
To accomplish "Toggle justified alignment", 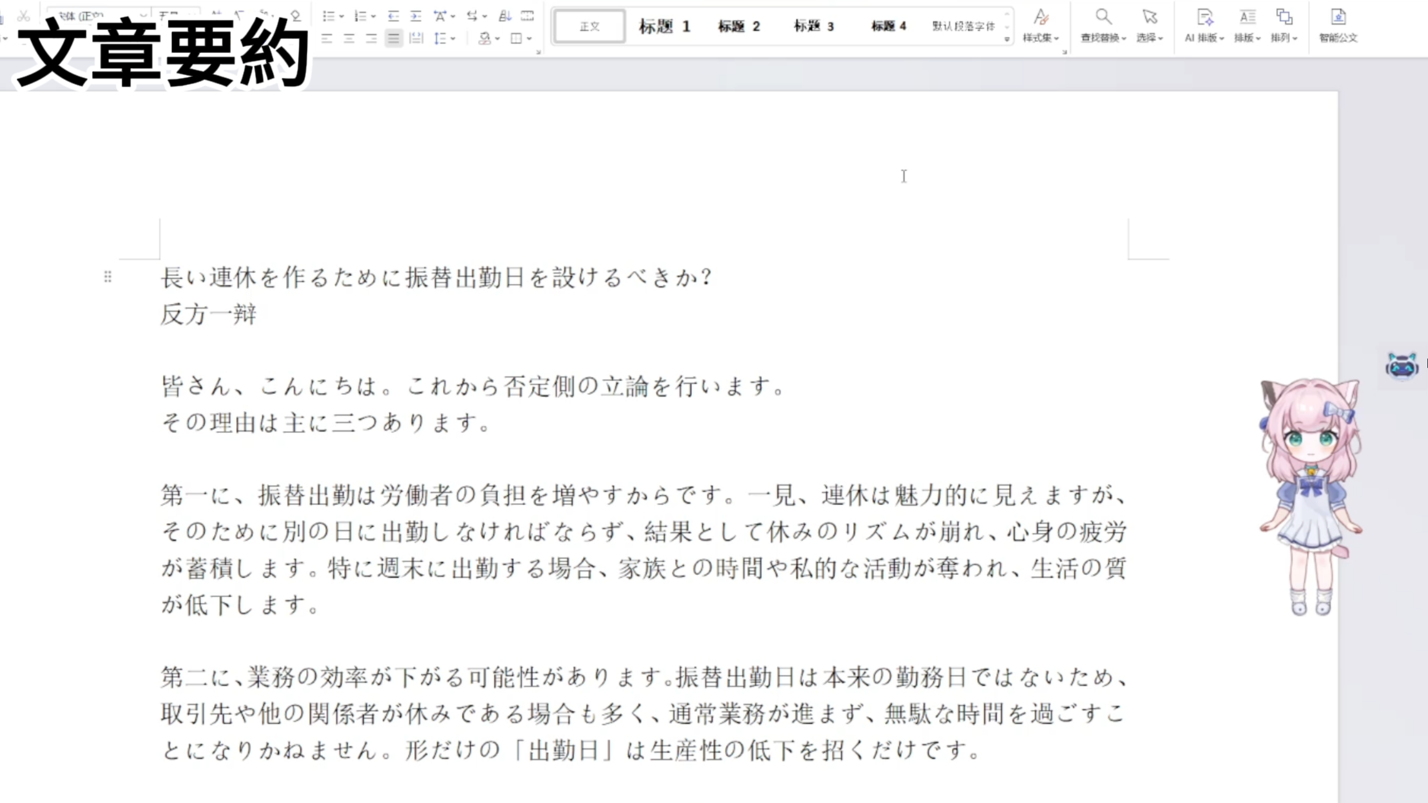I will [x=394, y=38].
